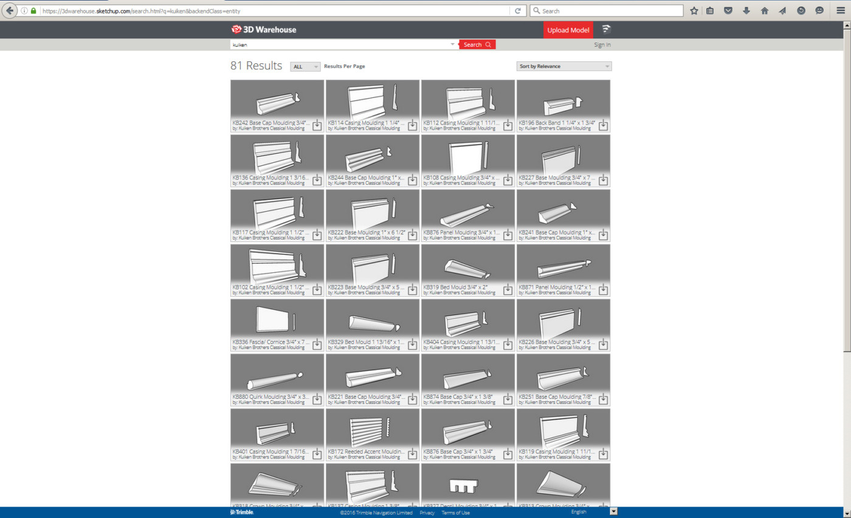Download the KB172 Reeded Accent Moulding model
Image resolution: width=851 pixels, height=518 pixels.
click(412, 454)
